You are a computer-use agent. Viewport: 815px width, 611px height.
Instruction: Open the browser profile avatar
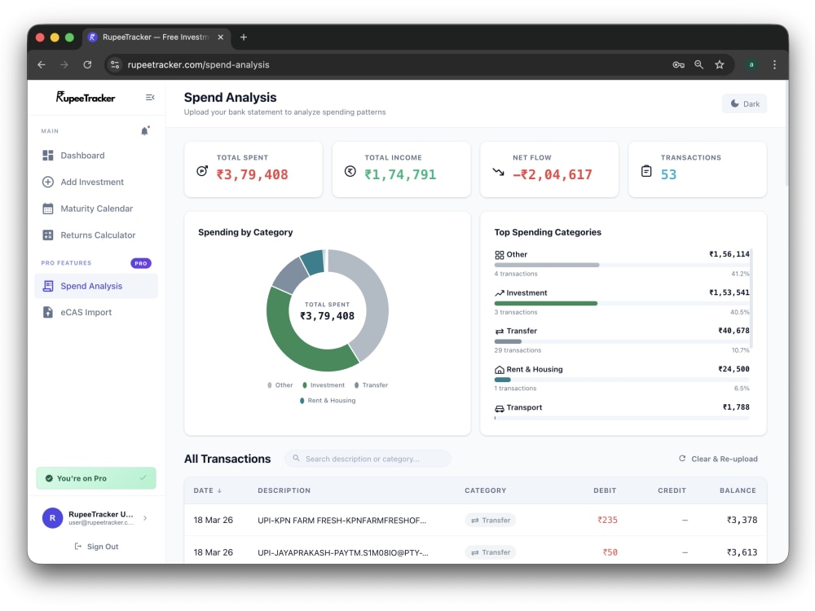(751, 64)
